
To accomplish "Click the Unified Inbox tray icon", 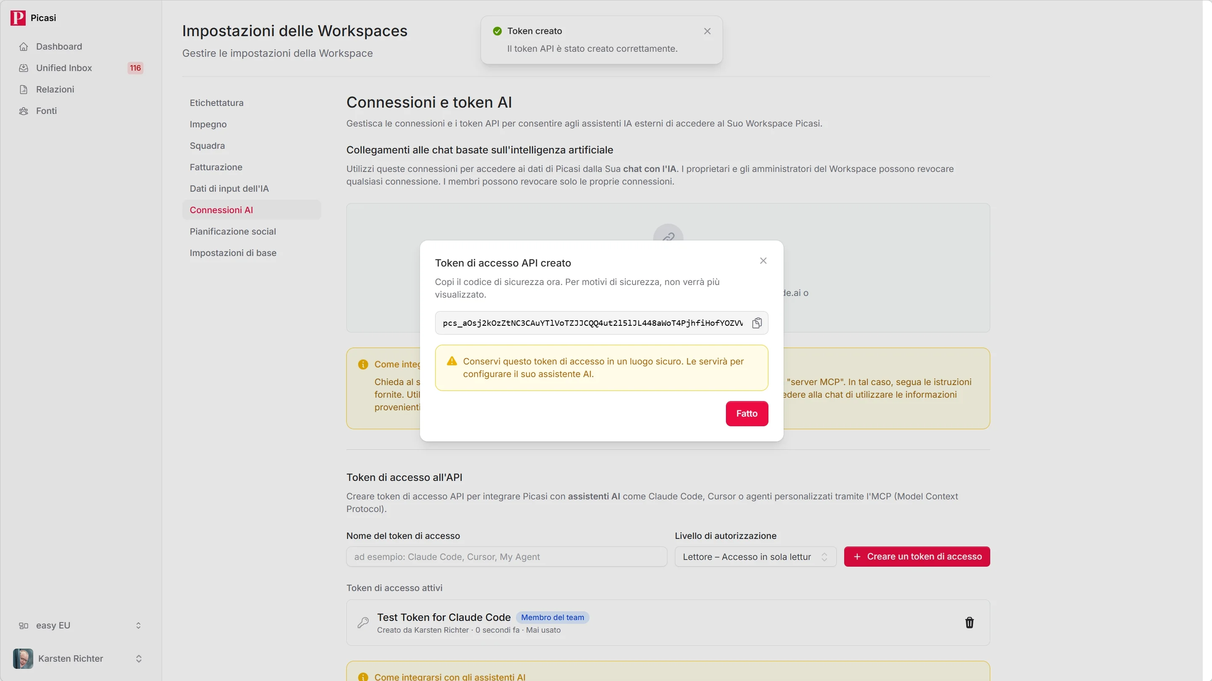I will click(24, 68).
